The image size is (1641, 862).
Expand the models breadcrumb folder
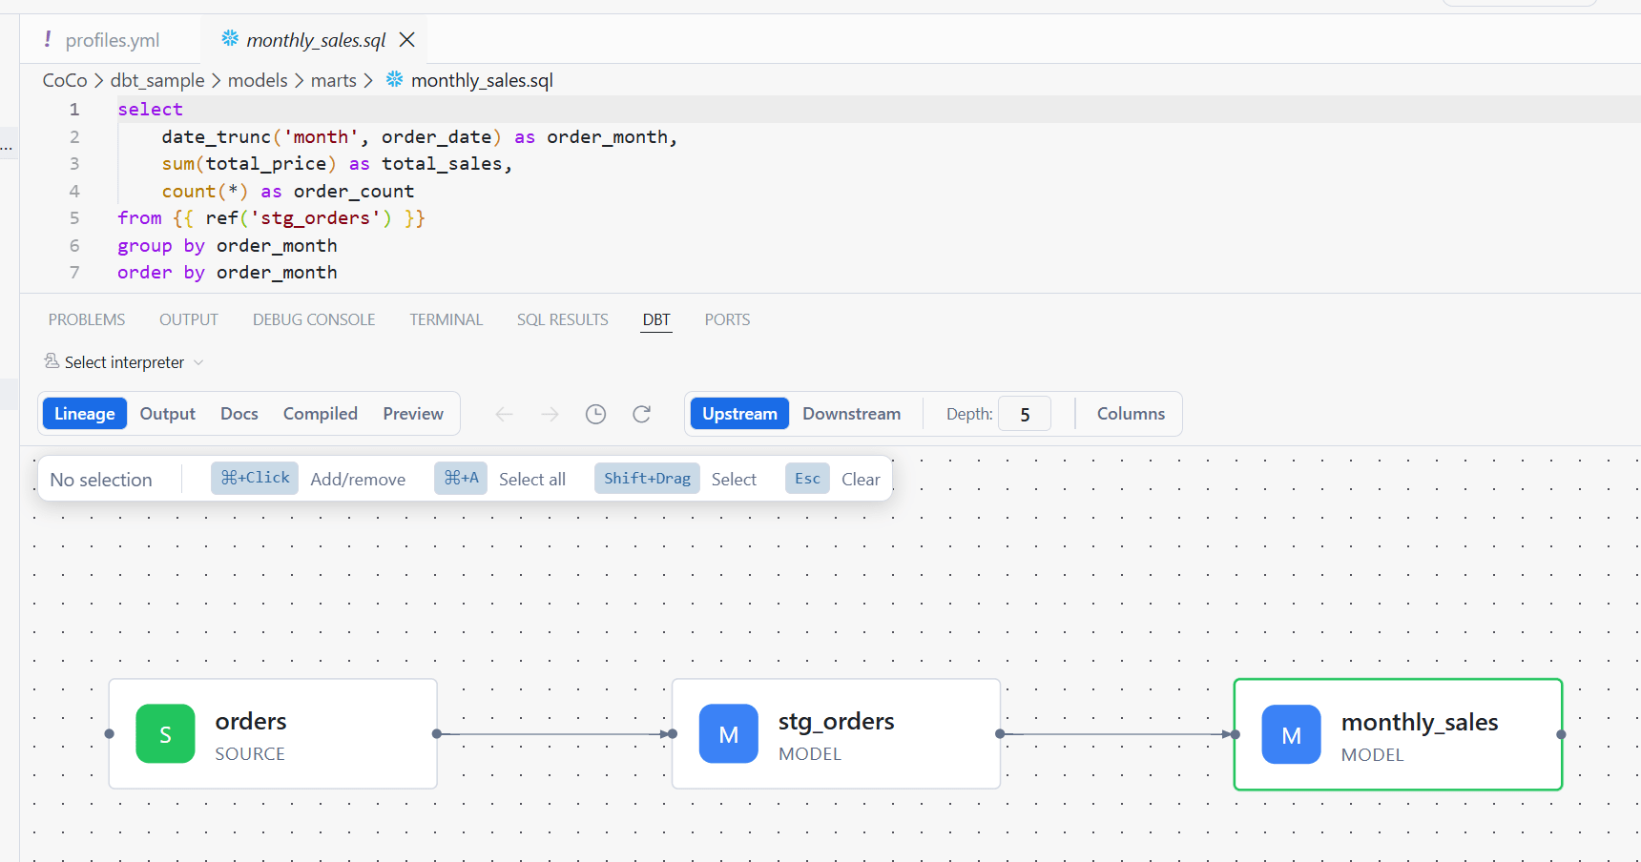258,80
